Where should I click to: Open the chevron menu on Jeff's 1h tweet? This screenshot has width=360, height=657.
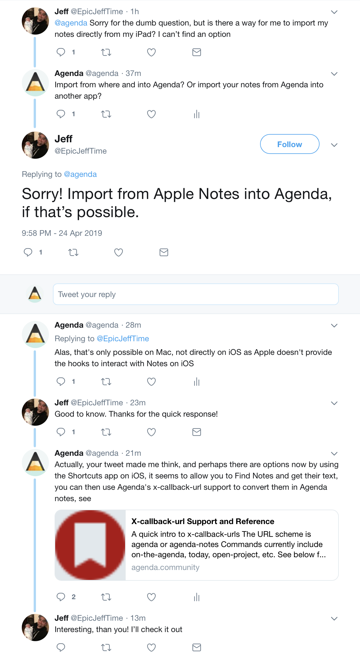[x=334, y=12]
